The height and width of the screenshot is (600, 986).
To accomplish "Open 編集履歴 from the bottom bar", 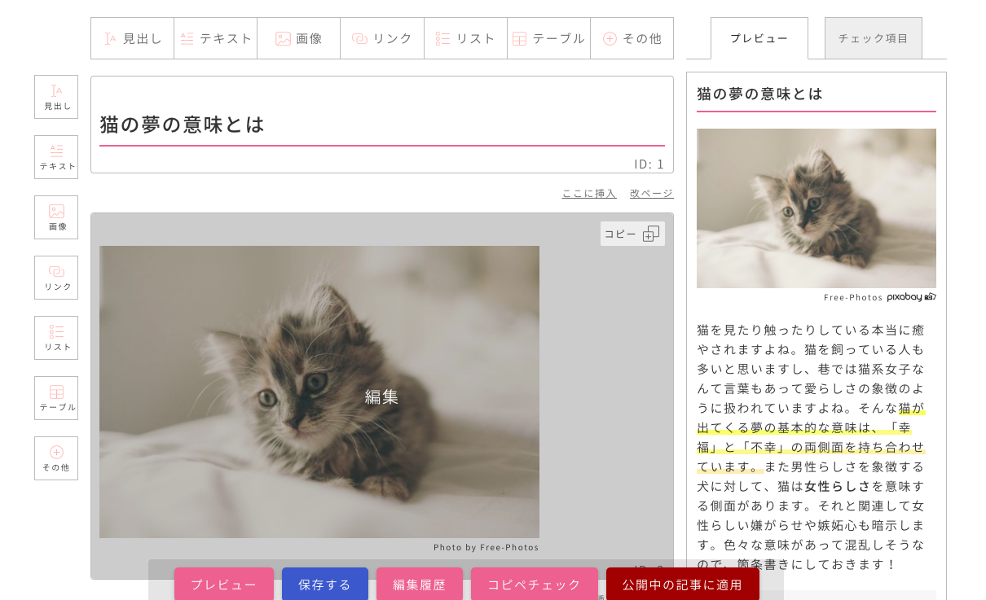I will pyautogui.click(x=419, y=584).
